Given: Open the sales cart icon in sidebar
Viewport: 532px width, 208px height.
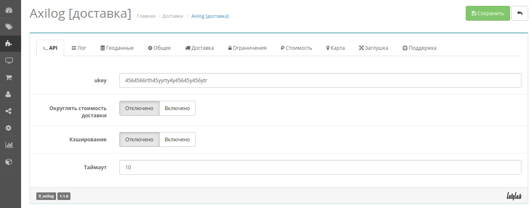Looking at the screenshot, I should coord(9,78).
